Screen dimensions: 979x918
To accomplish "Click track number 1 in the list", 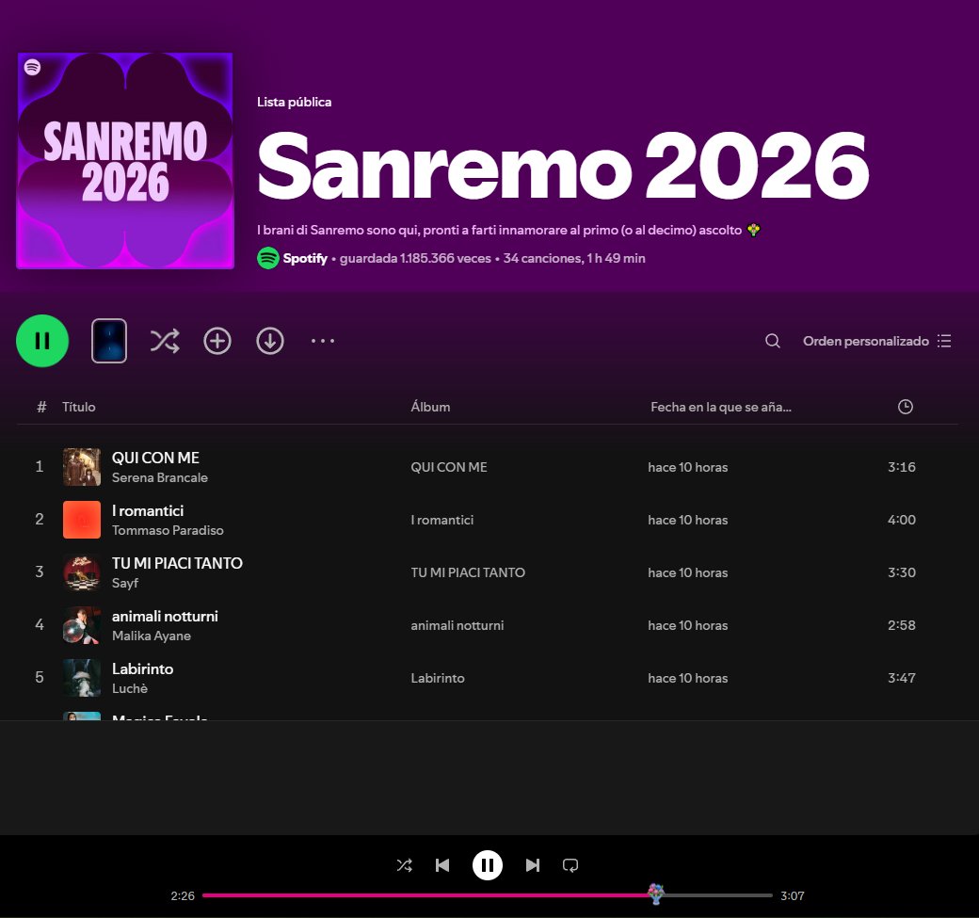I will (x=40, y=467).
